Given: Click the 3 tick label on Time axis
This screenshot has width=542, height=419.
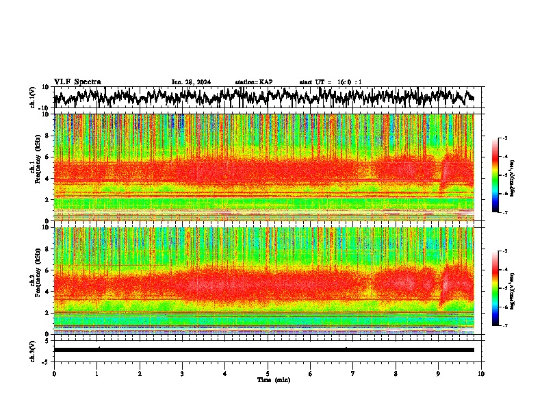Looking at the screenshot, I should [182, 374].
